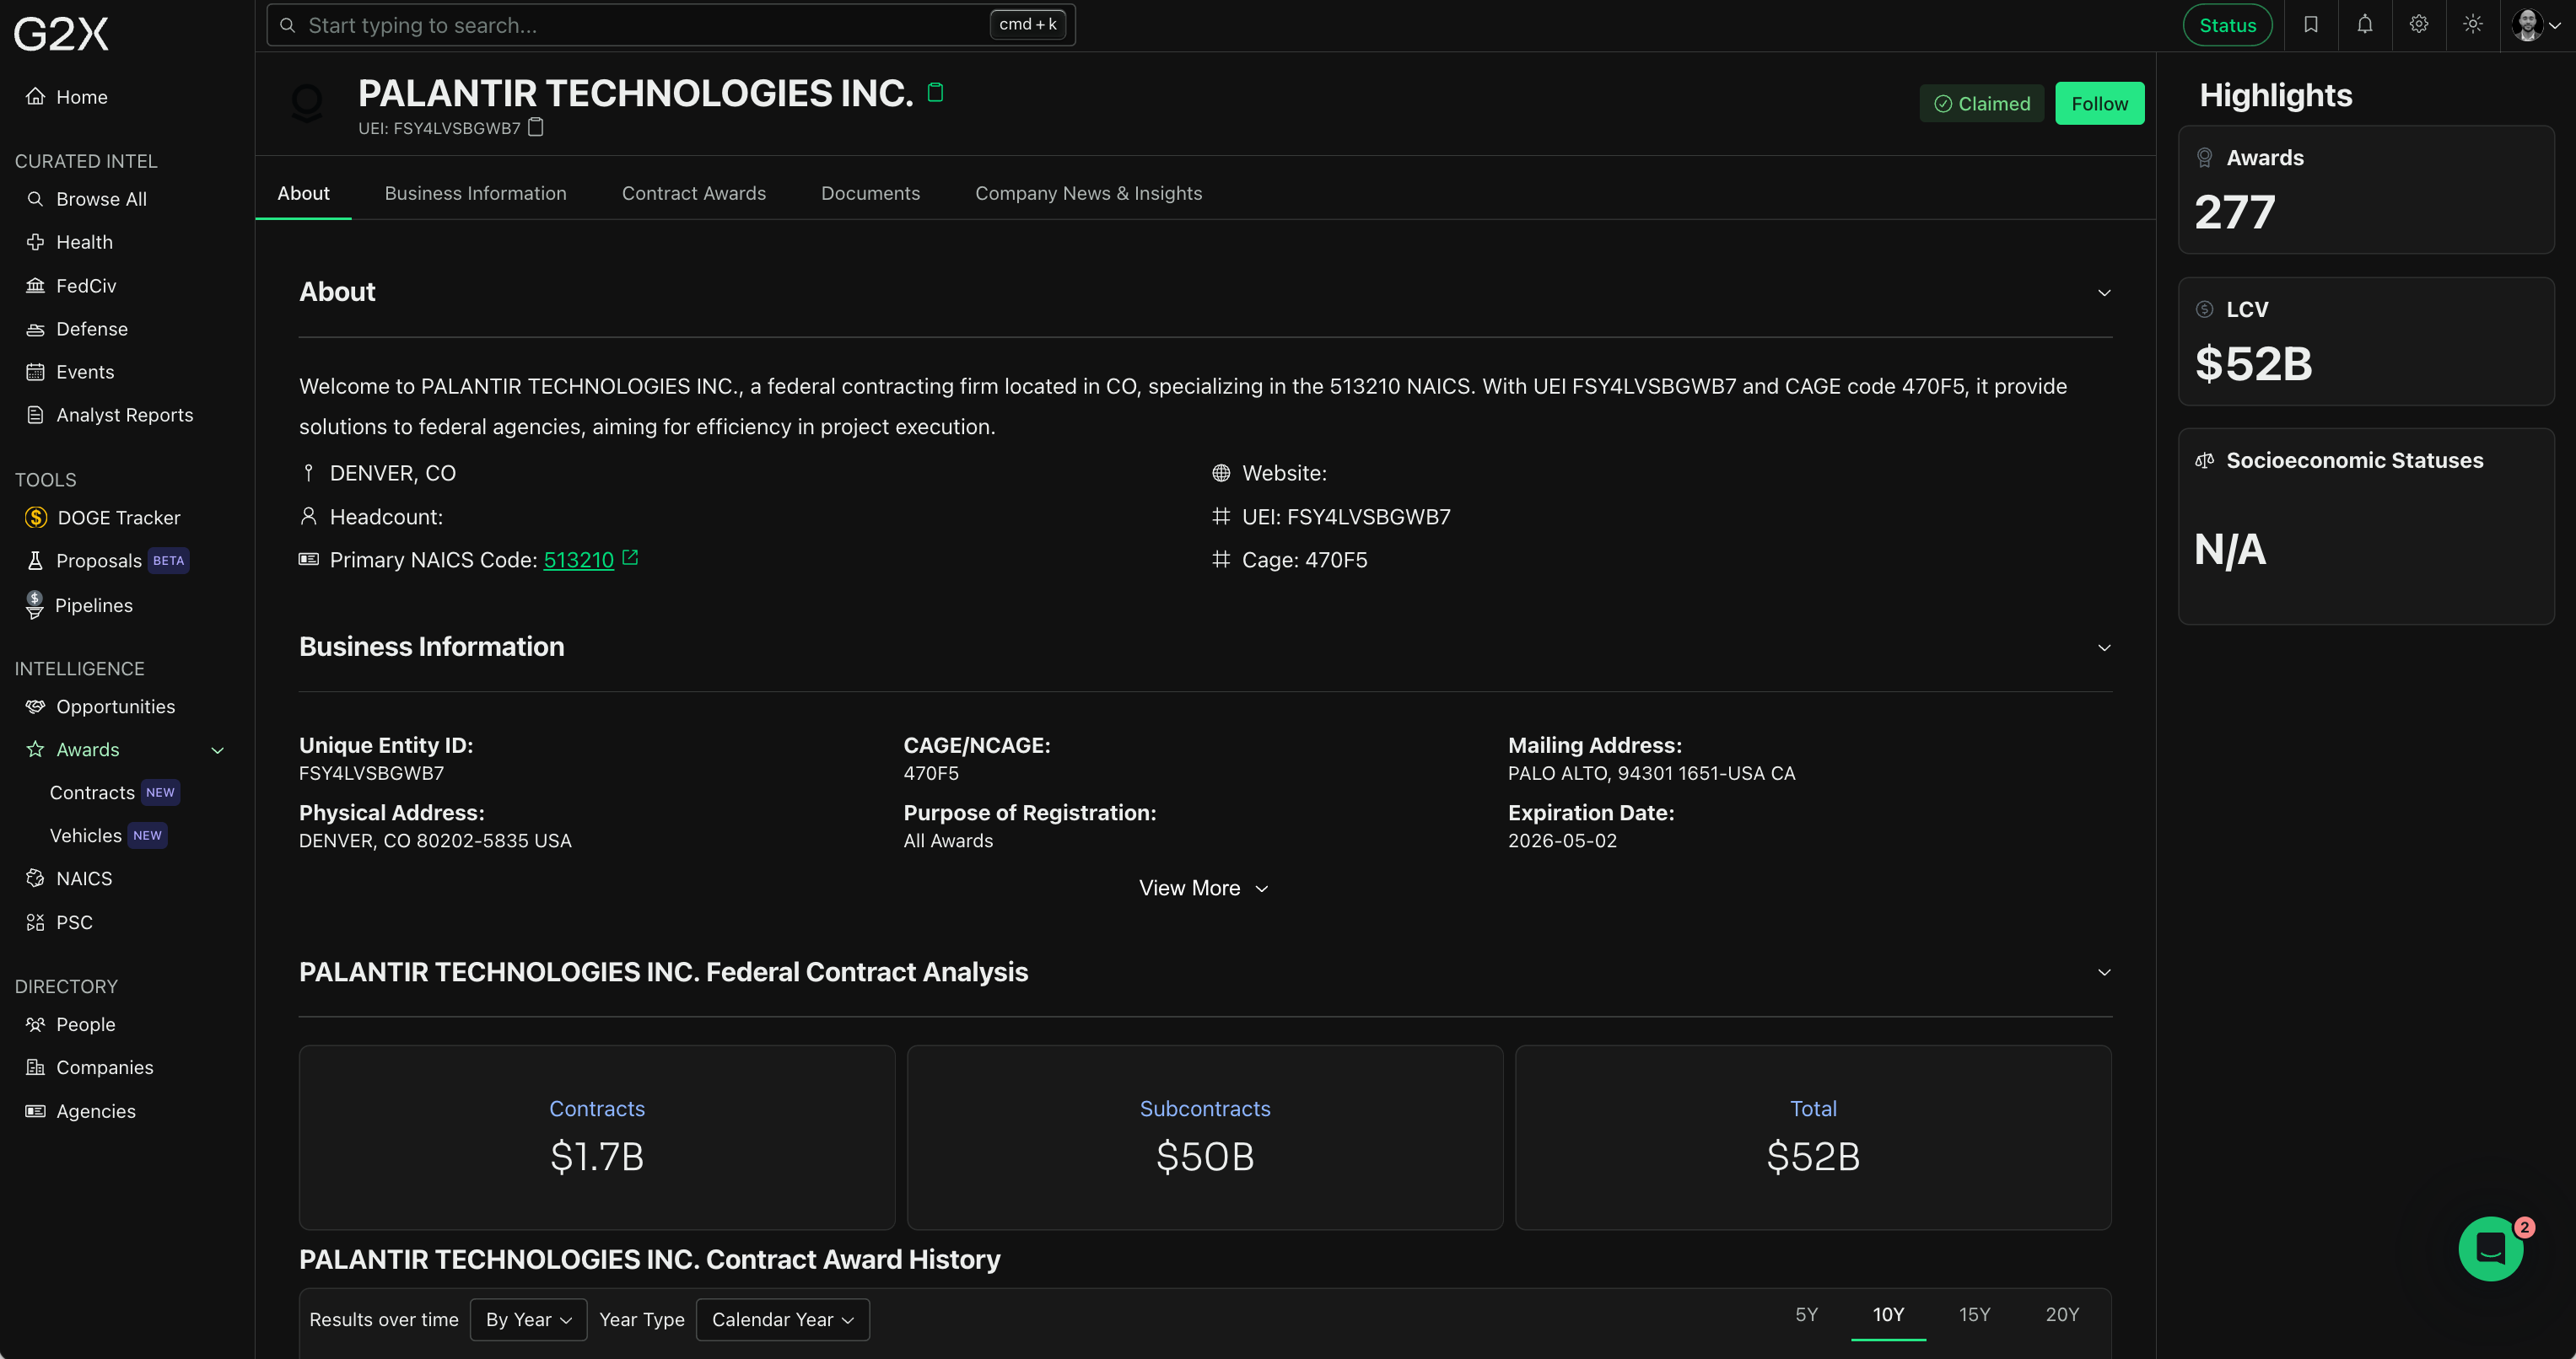Open Opportunities under Intelligence
The width and height of the screenshot is (2576, 1359).
(116, 706)
